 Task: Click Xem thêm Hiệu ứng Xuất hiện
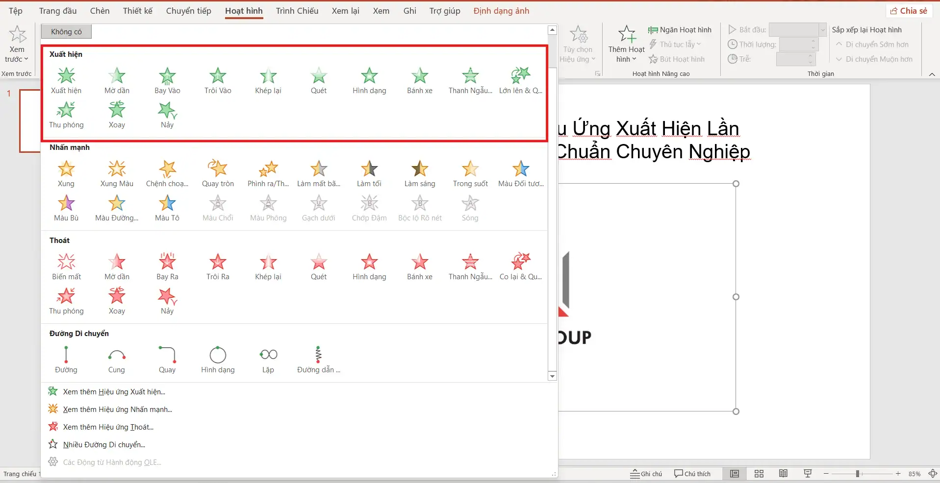pos(114,392)
